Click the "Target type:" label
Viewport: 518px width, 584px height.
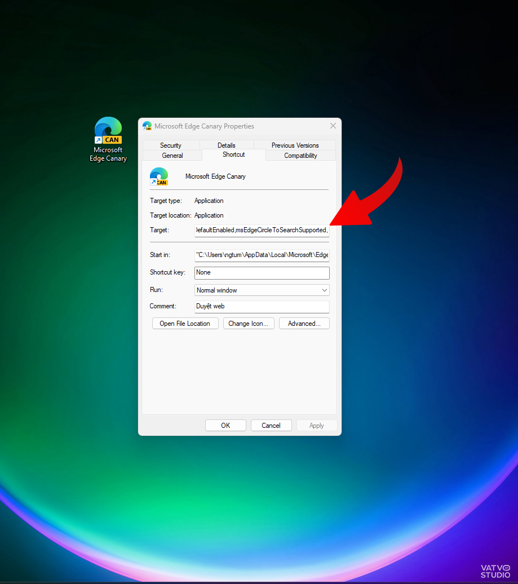[166, 201]
